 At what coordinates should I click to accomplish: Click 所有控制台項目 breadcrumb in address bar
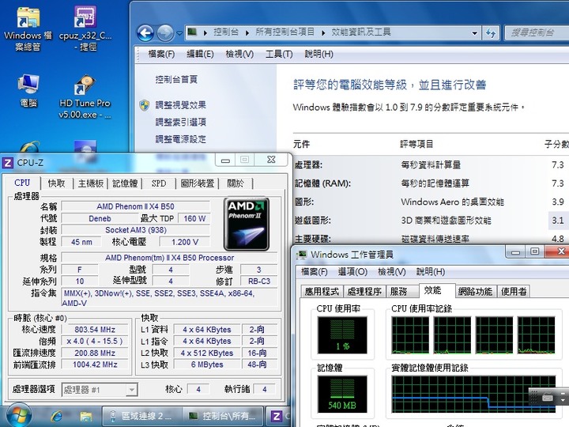(284, 32)
